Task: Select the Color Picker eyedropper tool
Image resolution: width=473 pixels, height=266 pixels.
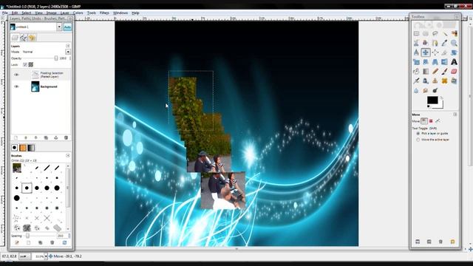Action: (x=445, y=43)
